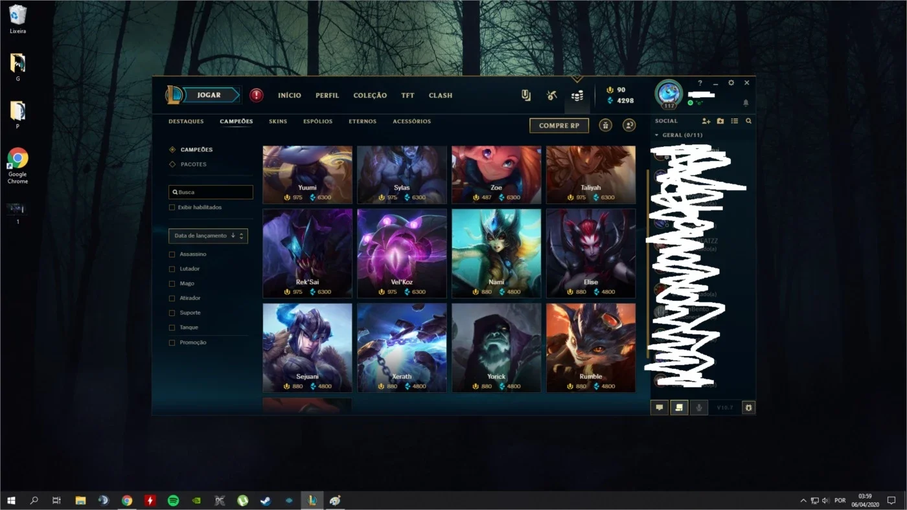The width and height of the screenshot is (907, 510).
Task: Enable the Suporte filter checkbox
Action: coord(172,313)
